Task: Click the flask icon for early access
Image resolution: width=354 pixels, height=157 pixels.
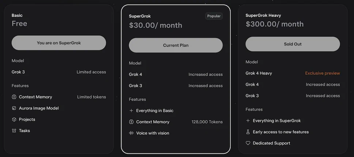Action: [248, 132]
